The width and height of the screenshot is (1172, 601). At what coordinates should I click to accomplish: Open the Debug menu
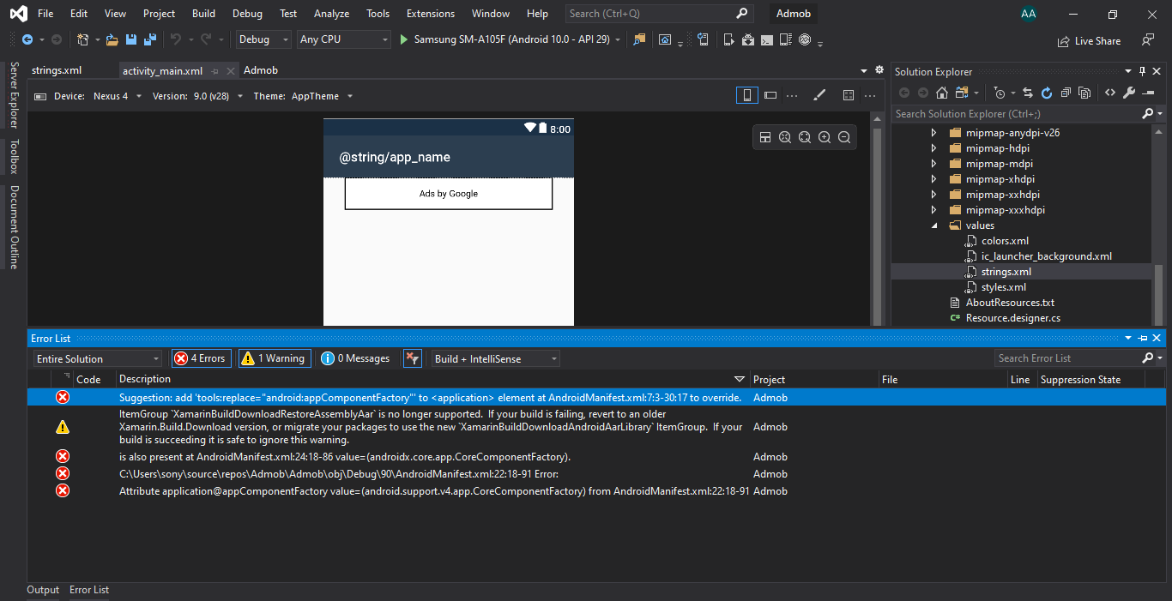[x=247, y=14]
